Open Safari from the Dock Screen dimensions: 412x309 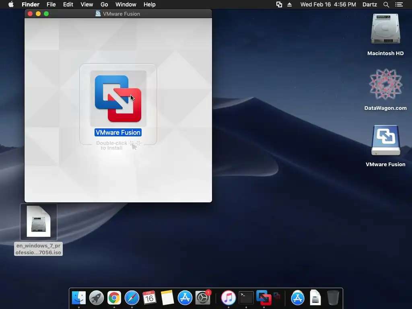132,298
